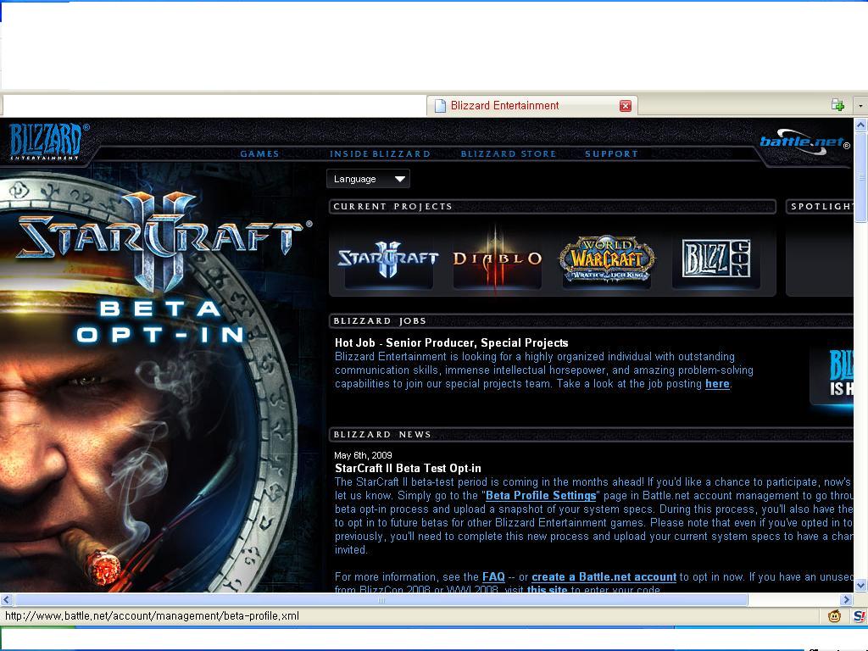
Task: Open the Inside Blizzard menu
Action: point(380,154)
